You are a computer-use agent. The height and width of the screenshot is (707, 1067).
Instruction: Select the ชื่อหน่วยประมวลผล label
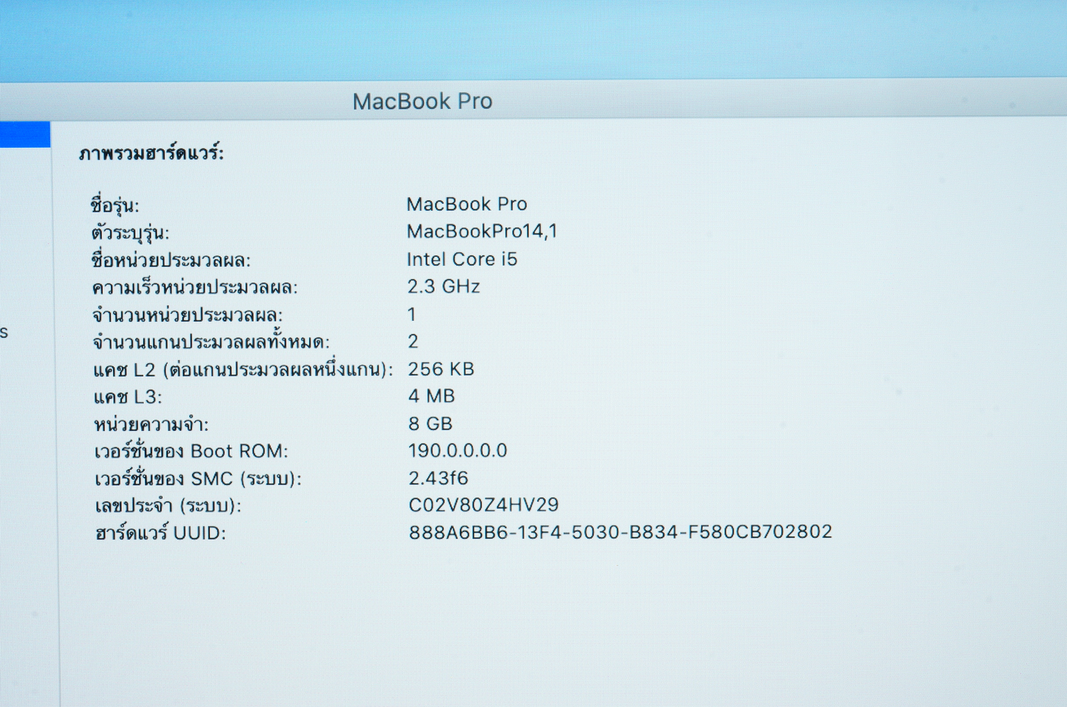click(x=170, y=260)
